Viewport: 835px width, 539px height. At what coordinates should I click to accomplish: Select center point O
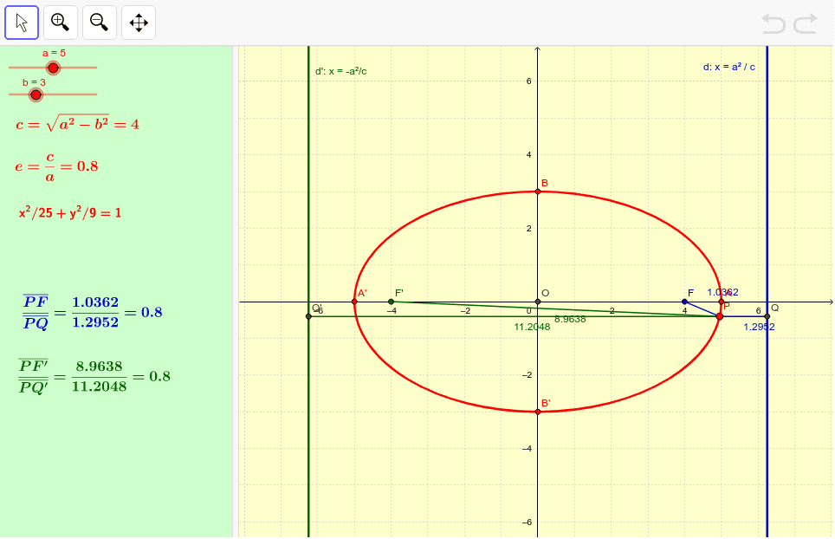538,302
